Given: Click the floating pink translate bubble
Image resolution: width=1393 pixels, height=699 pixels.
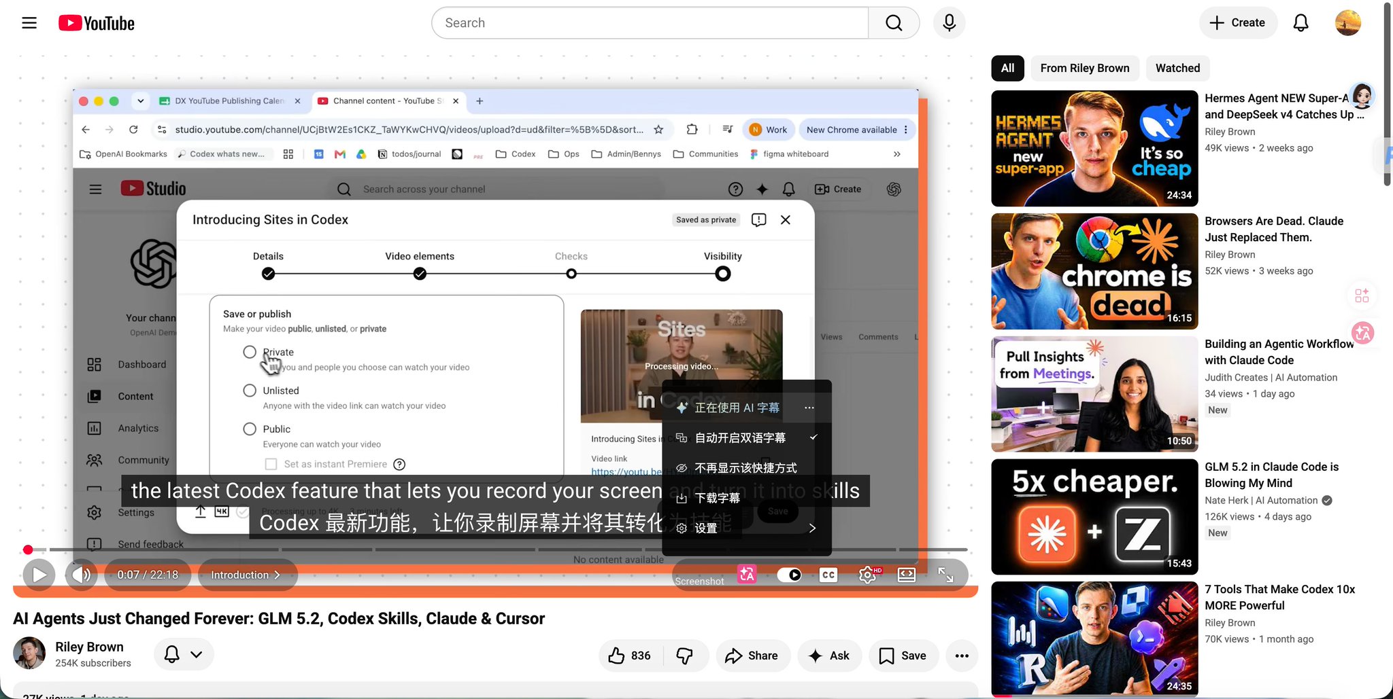Looking at the screenshot, I should 1362,333.
